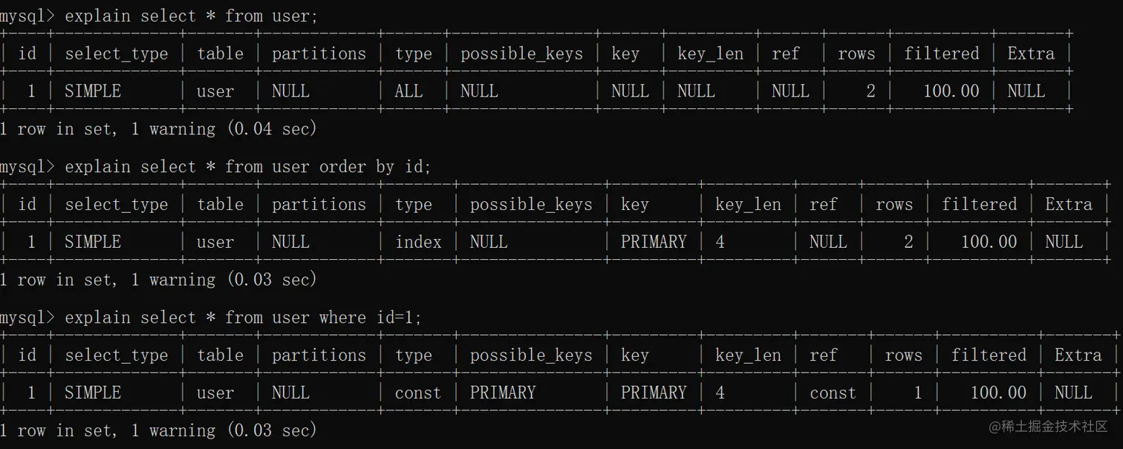
Task: Click the 'Extra' header in second table
Action: pyautogui.click(x=1069, y=204)
